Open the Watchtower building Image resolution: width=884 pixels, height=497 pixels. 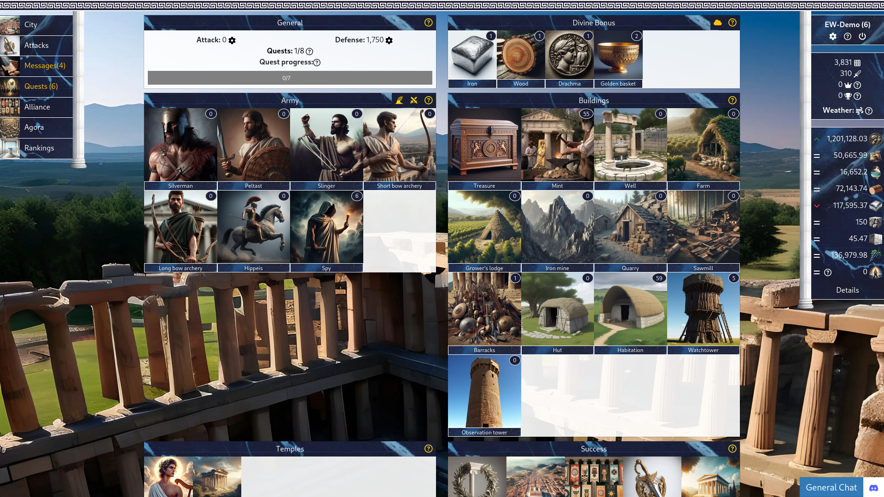point(704,313)
